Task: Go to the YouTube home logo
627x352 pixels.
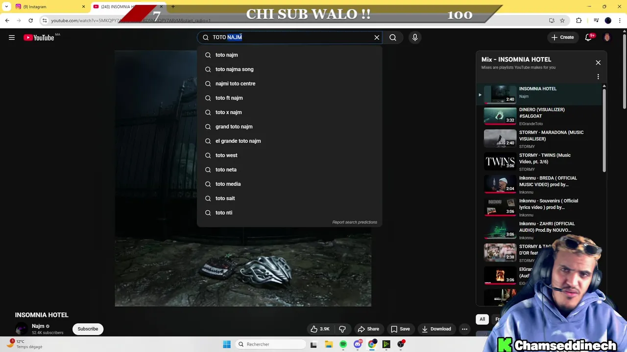Action: pos(39,38)
